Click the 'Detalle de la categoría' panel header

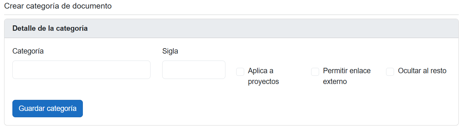50,28
